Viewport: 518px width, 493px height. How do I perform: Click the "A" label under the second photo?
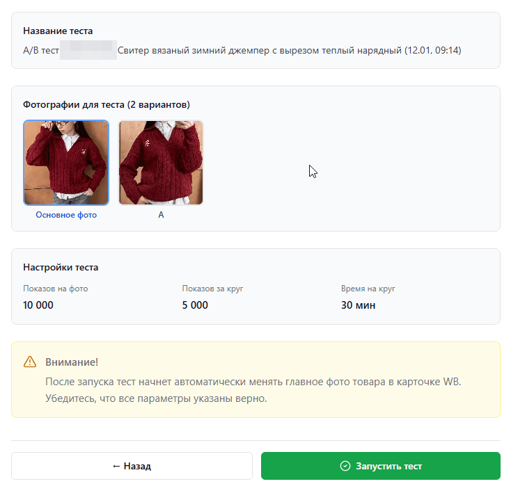(x=161, y=215)
